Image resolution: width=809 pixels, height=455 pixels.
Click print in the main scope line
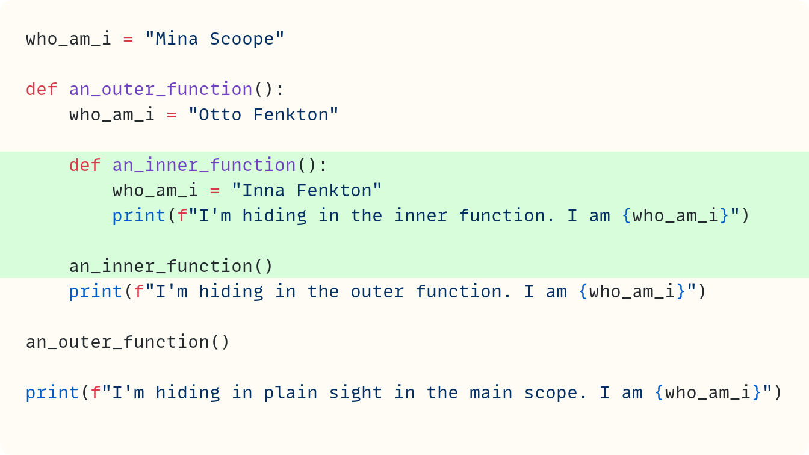[52, 392]
